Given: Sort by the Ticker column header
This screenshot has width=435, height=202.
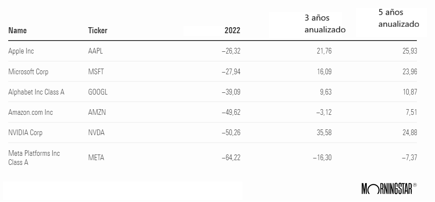Looking at the screenshot, I should tap(98, 30).
